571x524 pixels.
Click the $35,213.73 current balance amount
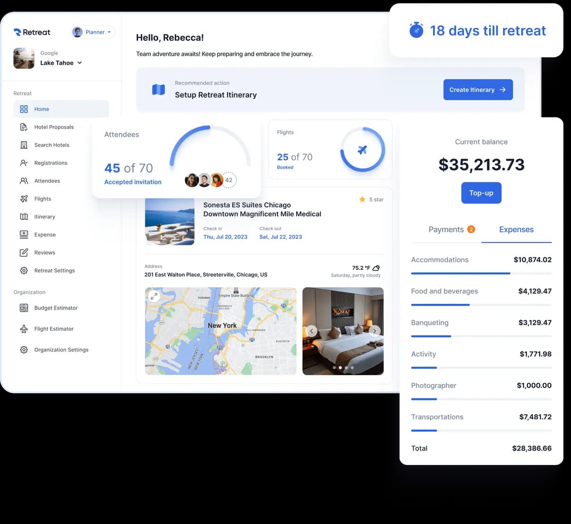[481, 165]
